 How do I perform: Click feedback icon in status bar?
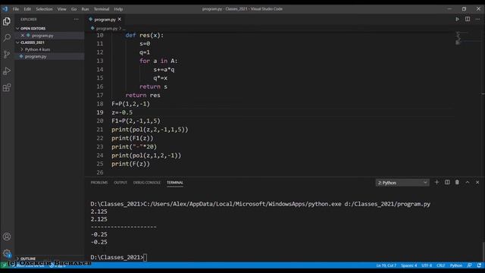[470, 265]
